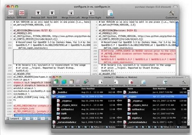Image resolution: width=192 pixels, height=135 pixels.
Task: Jump to Next Diff
Action: pos(52,14)
